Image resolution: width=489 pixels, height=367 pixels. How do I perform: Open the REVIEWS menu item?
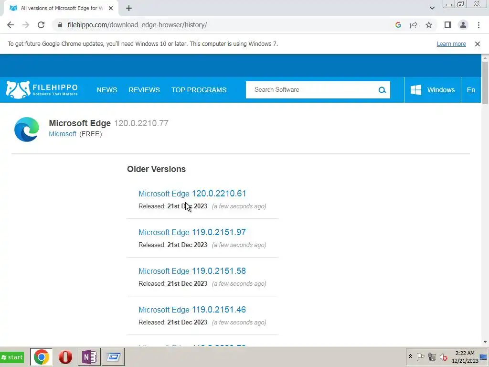click(144, 90)
